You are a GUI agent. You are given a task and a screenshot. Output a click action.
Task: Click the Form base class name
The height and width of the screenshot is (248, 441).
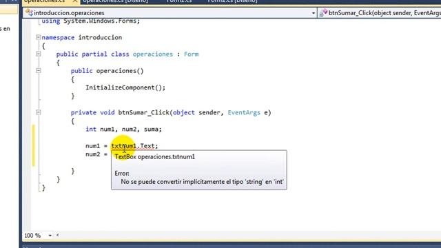point(192,54)
